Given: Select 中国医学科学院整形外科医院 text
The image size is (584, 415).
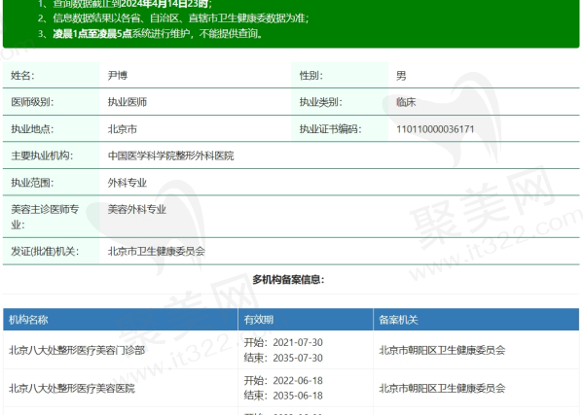Looking at the screenshot, I should pyautogui.click(x=171, y=156).
